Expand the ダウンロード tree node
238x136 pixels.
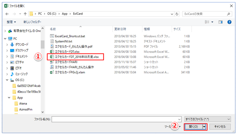pos(7,45)
